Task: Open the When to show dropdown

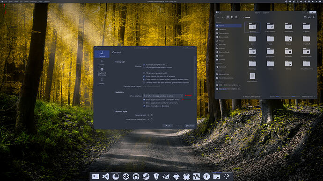Action: click(163, 96)
